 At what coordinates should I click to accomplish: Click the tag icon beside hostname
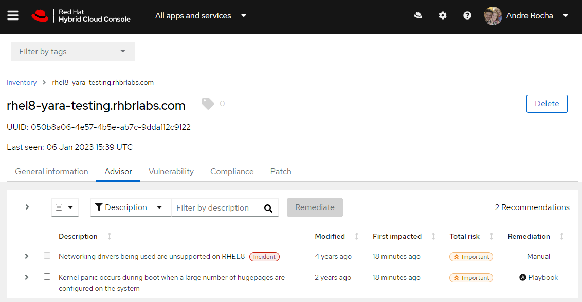click(x=208, y=104)
